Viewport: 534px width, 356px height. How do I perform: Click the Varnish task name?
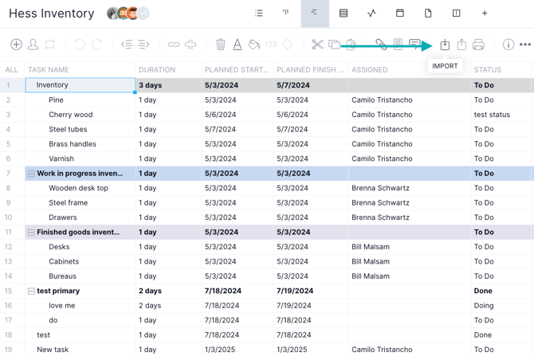click(x=61, y=158)
